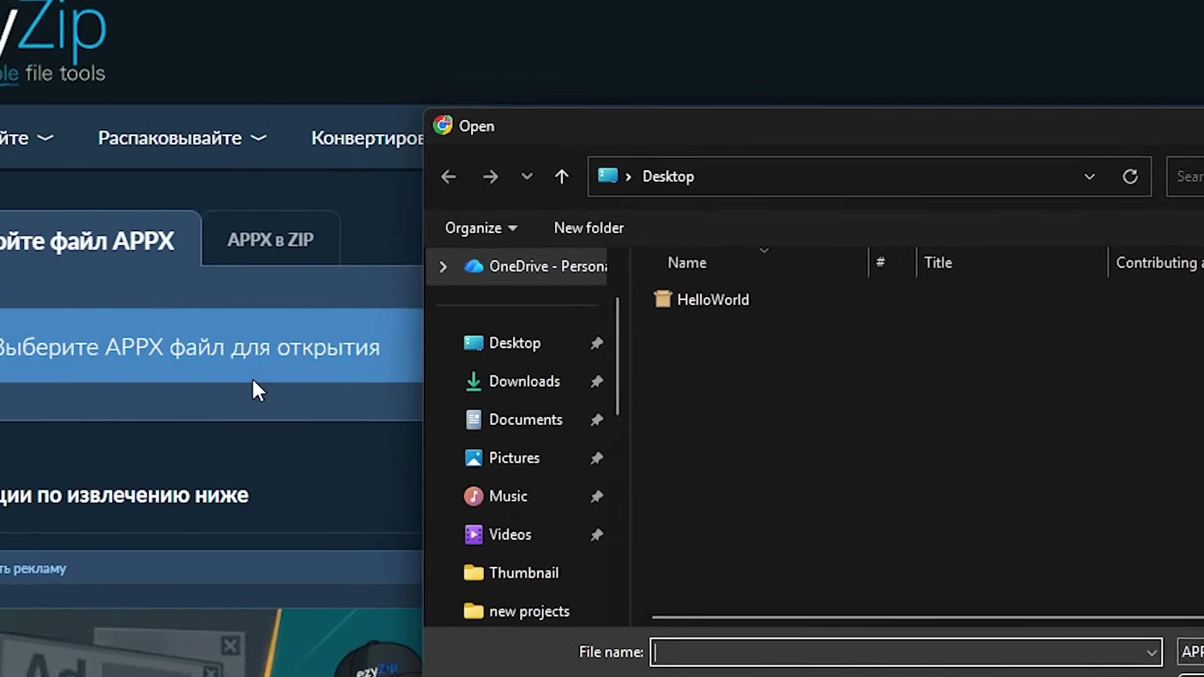Select the HelloWorld file
This screenshot has height=677, width=1204.
713,300
